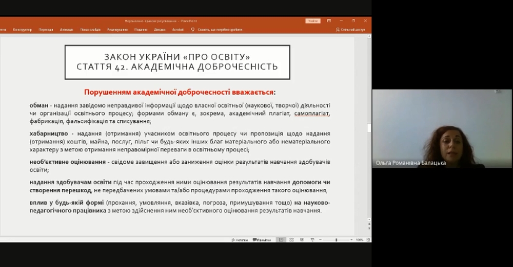Go to previous slide double-arrow button

click(369, 224)
